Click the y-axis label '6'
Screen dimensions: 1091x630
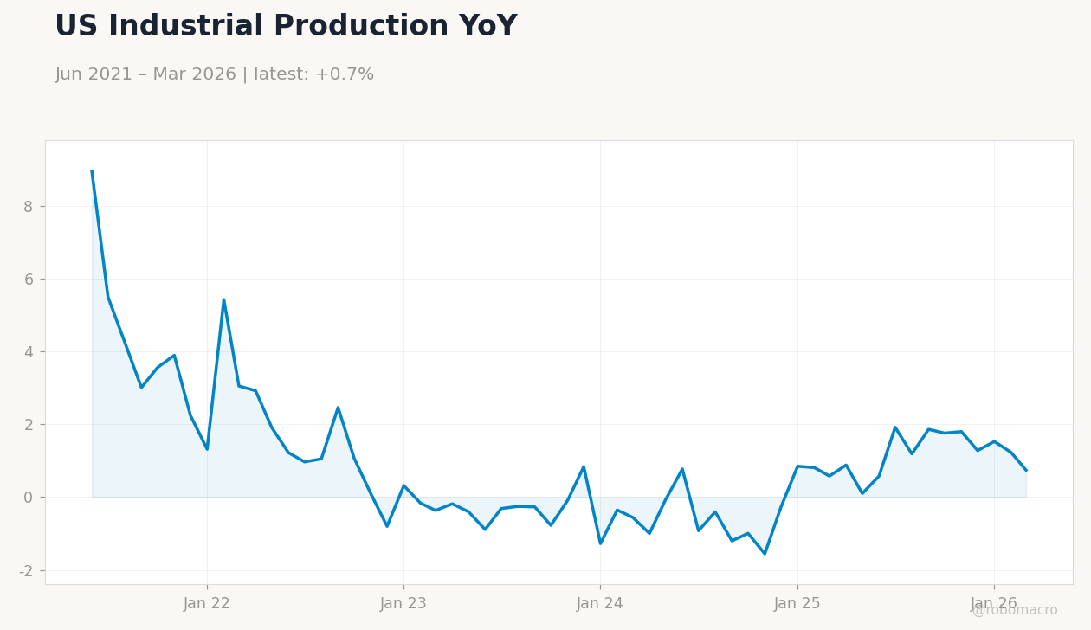click(29, 280)
